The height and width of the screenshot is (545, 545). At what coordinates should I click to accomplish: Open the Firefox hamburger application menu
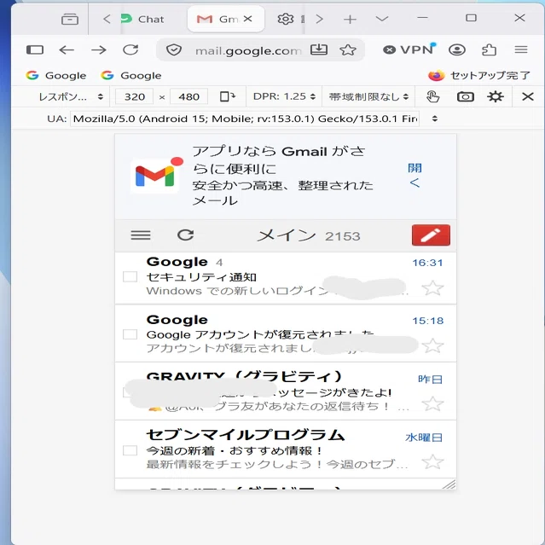521,50
